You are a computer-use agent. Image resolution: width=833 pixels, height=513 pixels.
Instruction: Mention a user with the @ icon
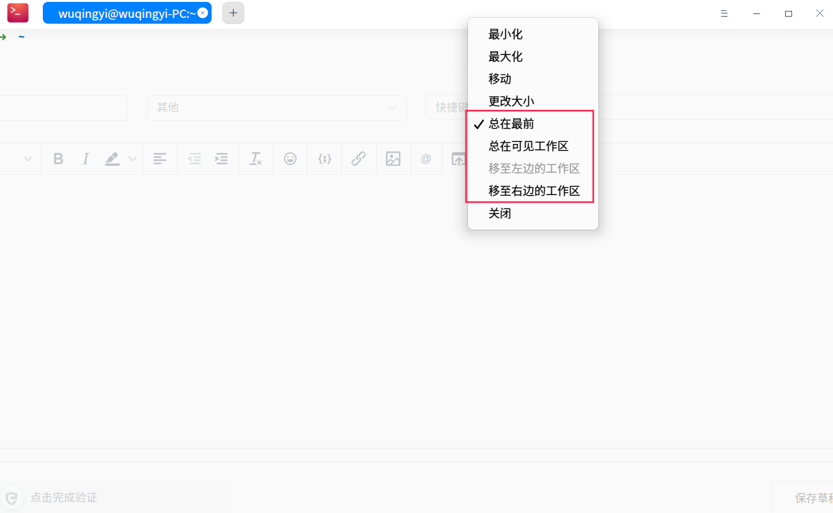point(426,159)
